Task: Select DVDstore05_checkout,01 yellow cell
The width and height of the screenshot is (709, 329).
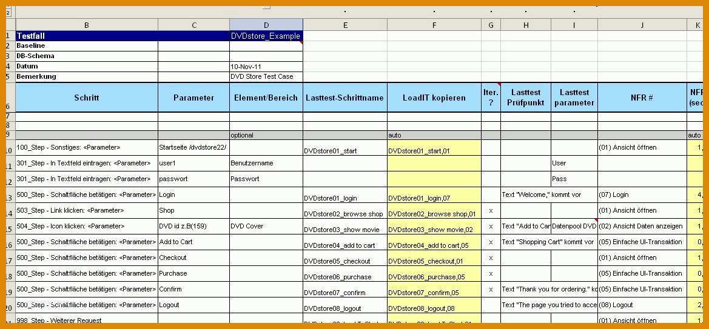Action: pos(434,258)
